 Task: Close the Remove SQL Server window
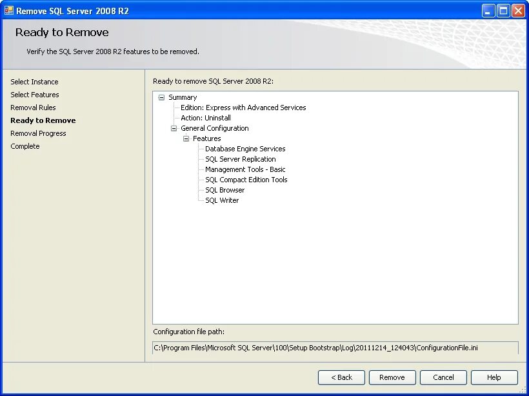pyautogui.click(x=518, y=11)
